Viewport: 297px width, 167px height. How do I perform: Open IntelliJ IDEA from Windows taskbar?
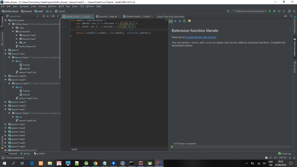[x=159, y=163]
